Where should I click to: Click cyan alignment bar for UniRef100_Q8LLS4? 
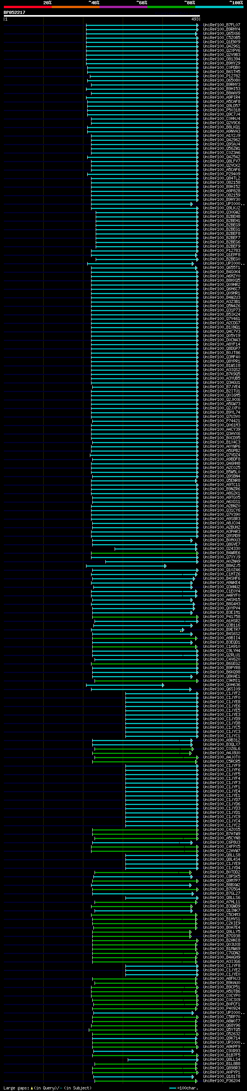point(163,1059)
